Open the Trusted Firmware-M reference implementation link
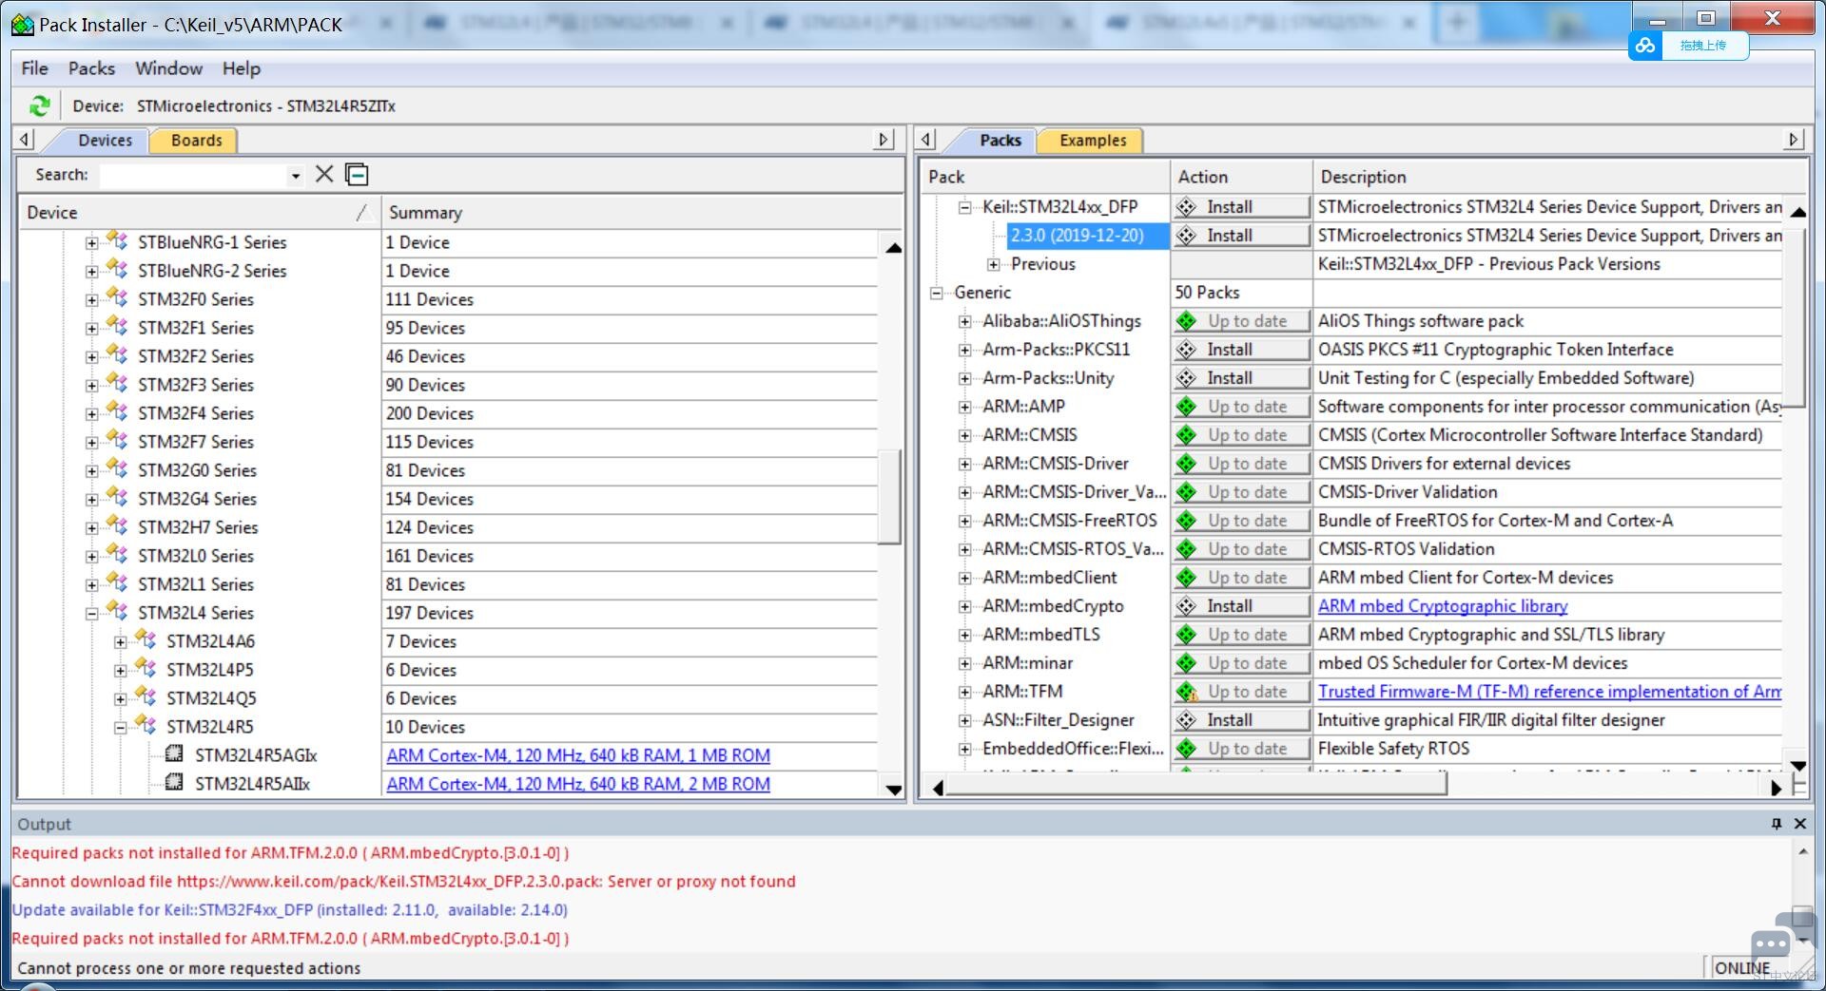Viewport: 1826px width, 991px height. 1549,692
